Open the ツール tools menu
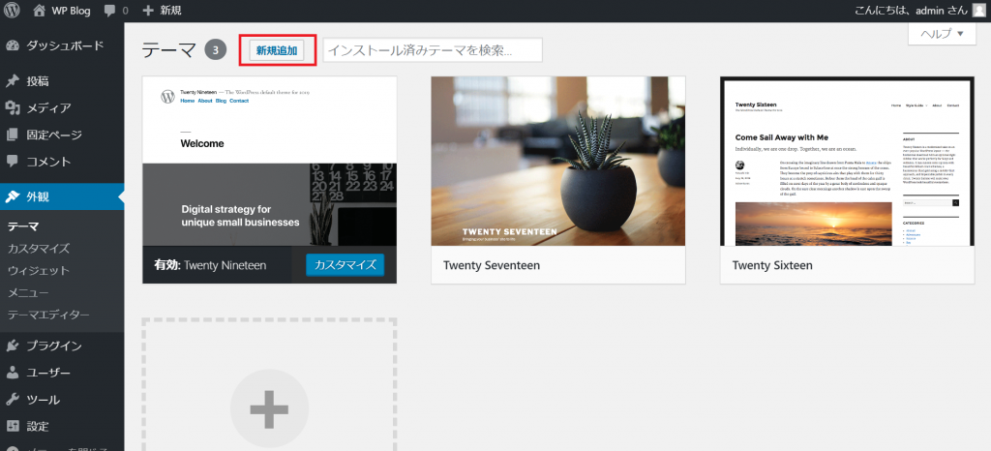The width and height of the screenshot is (991, 451). tap(43, 399)
